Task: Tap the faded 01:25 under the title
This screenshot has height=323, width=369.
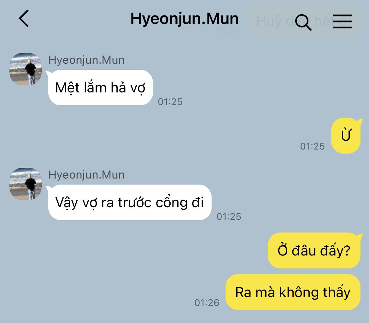Action: (x=228, y=32)
